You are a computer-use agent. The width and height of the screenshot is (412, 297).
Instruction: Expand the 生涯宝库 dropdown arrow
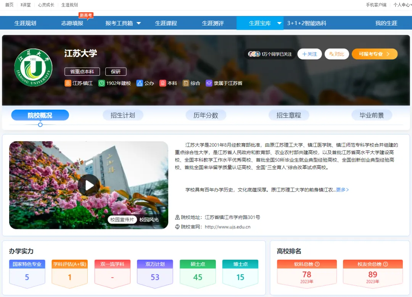click(x=279, y=23)
